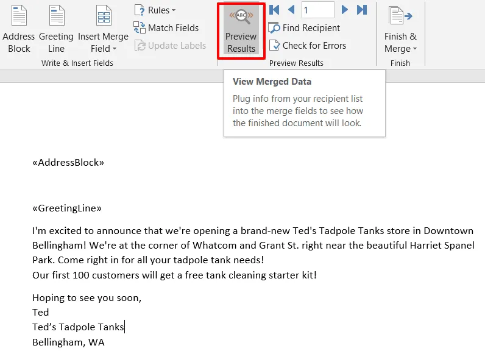Click the 'Bellingham, WA' line
The height and width of the screenshot is (351, 485).
68,342
